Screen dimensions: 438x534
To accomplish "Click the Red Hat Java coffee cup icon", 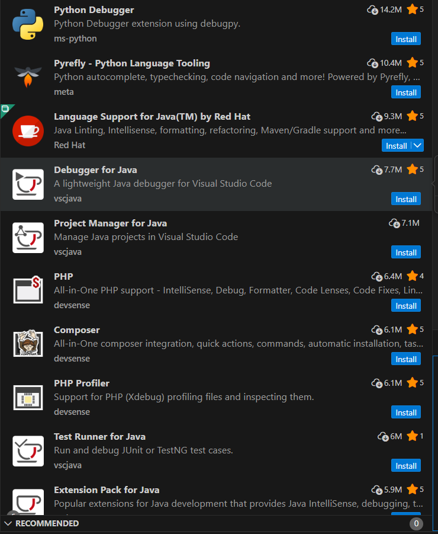I will 28,131.
